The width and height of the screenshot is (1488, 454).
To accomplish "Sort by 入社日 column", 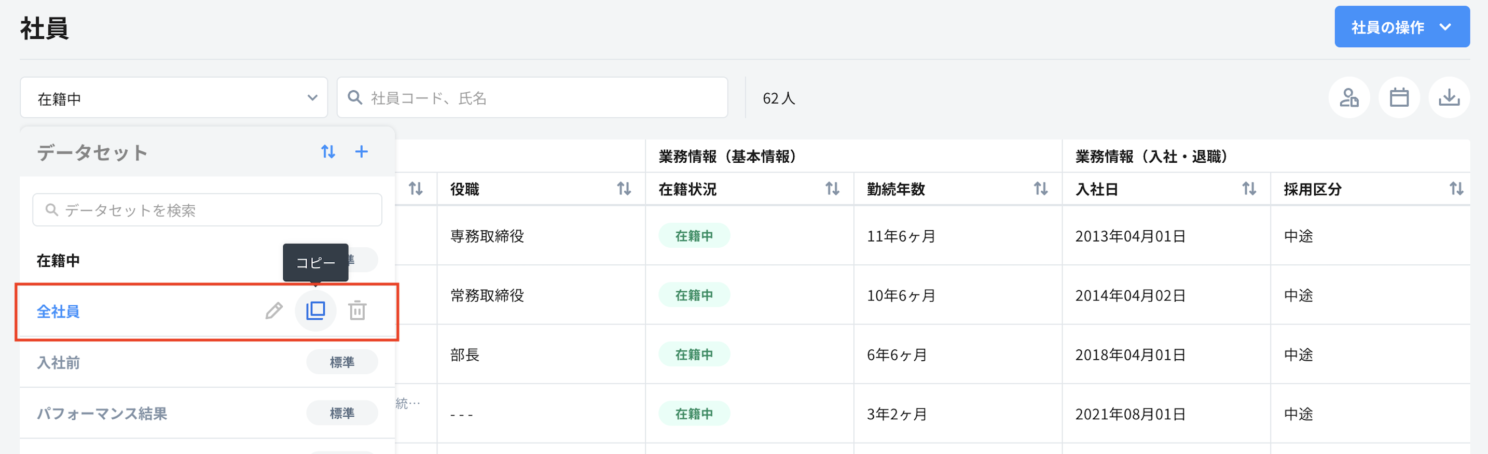I will (1249, 189).
